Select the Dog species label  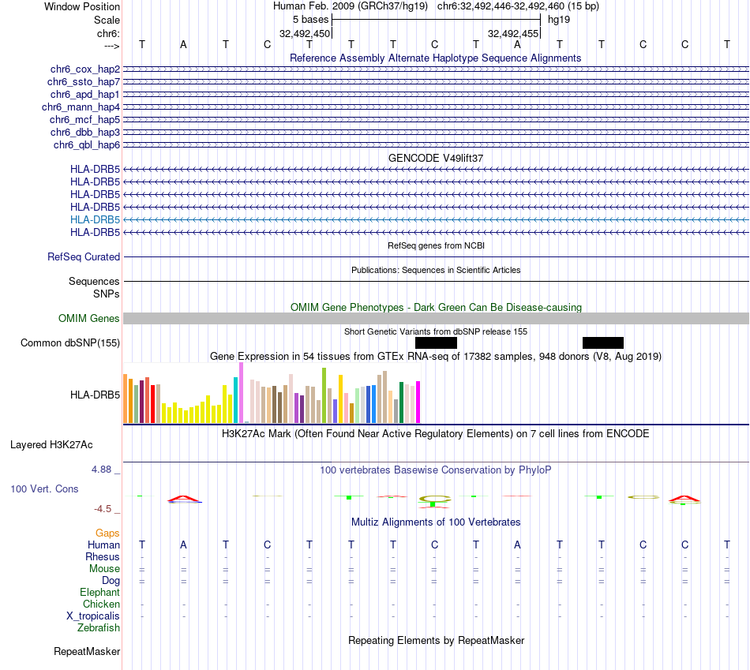(111, 581)
